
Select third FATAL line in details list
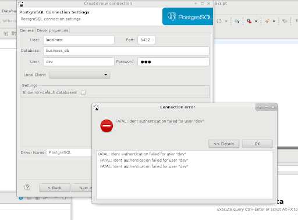(x=144, y=166)
